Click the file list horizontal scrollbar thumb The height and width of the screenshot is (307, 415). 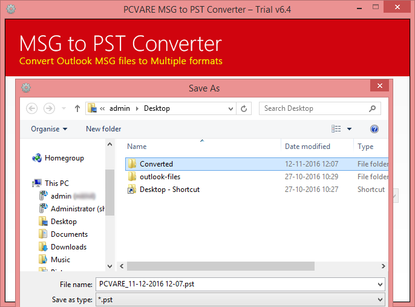221,266
